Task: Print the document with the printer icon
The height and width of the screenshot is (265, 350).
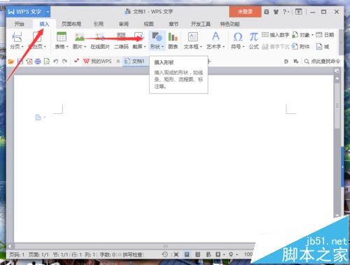Action: (38, 62)
